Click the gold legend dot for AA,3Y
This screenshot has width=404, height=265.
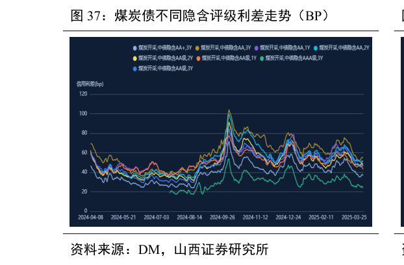coord(197,48)
